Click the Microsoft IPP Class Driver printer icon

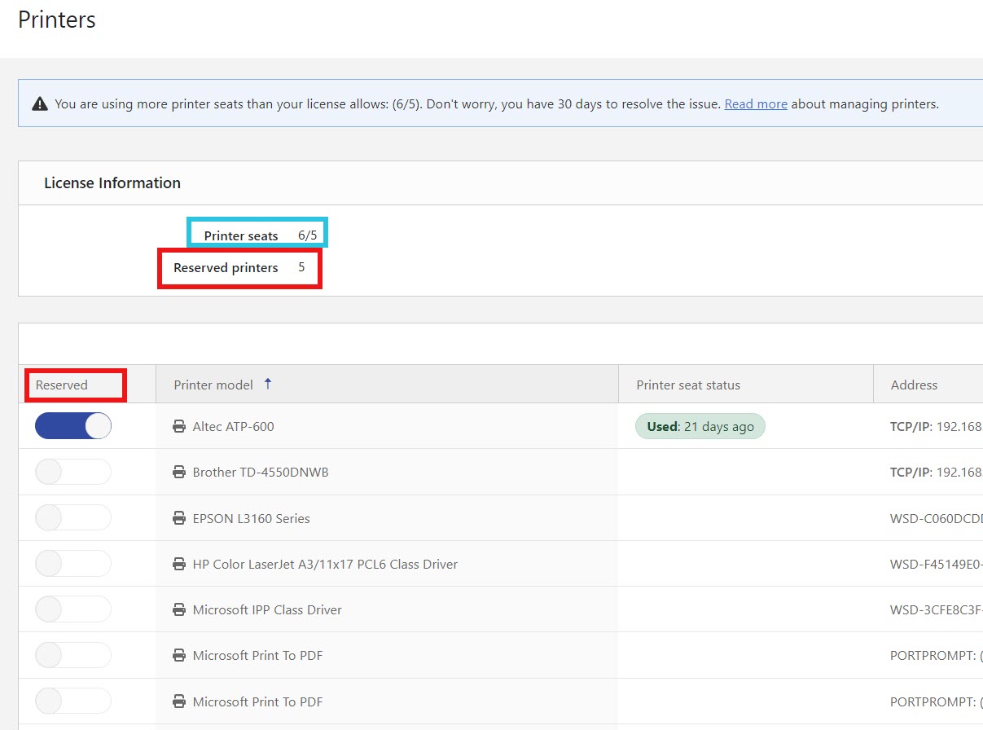(x=179, y=610)
